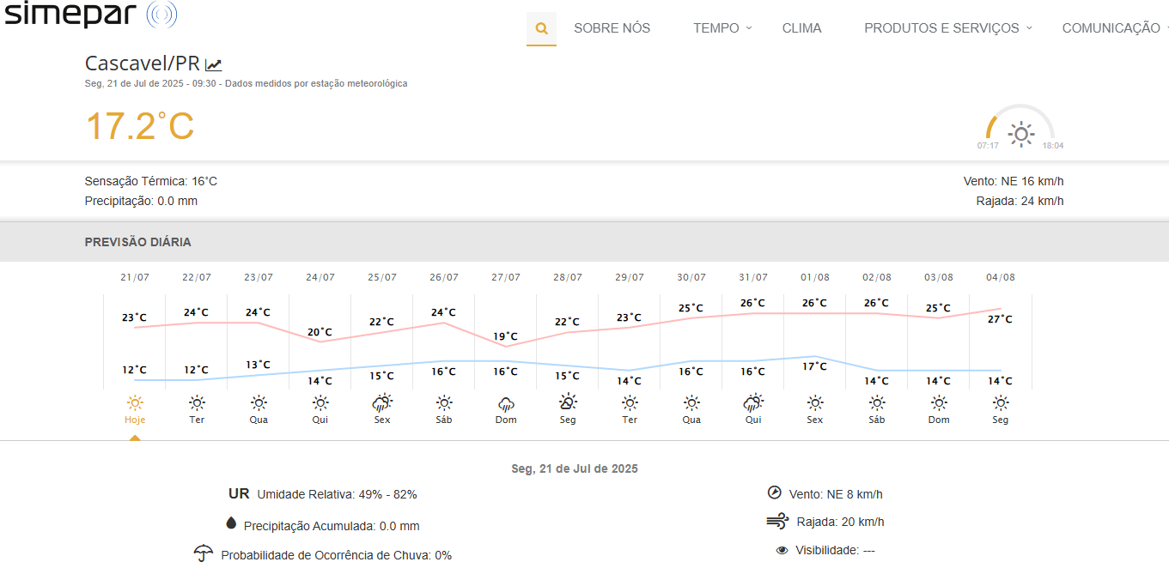Click the 17°C min on 01/08
The width and height of the screenshot is (1169, 568).
[815, 366]
